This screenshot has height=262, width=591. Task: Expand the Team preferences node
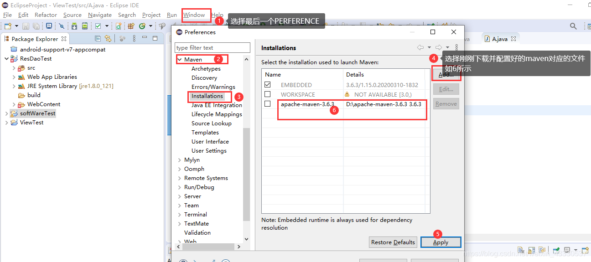[x=180, y=205]
